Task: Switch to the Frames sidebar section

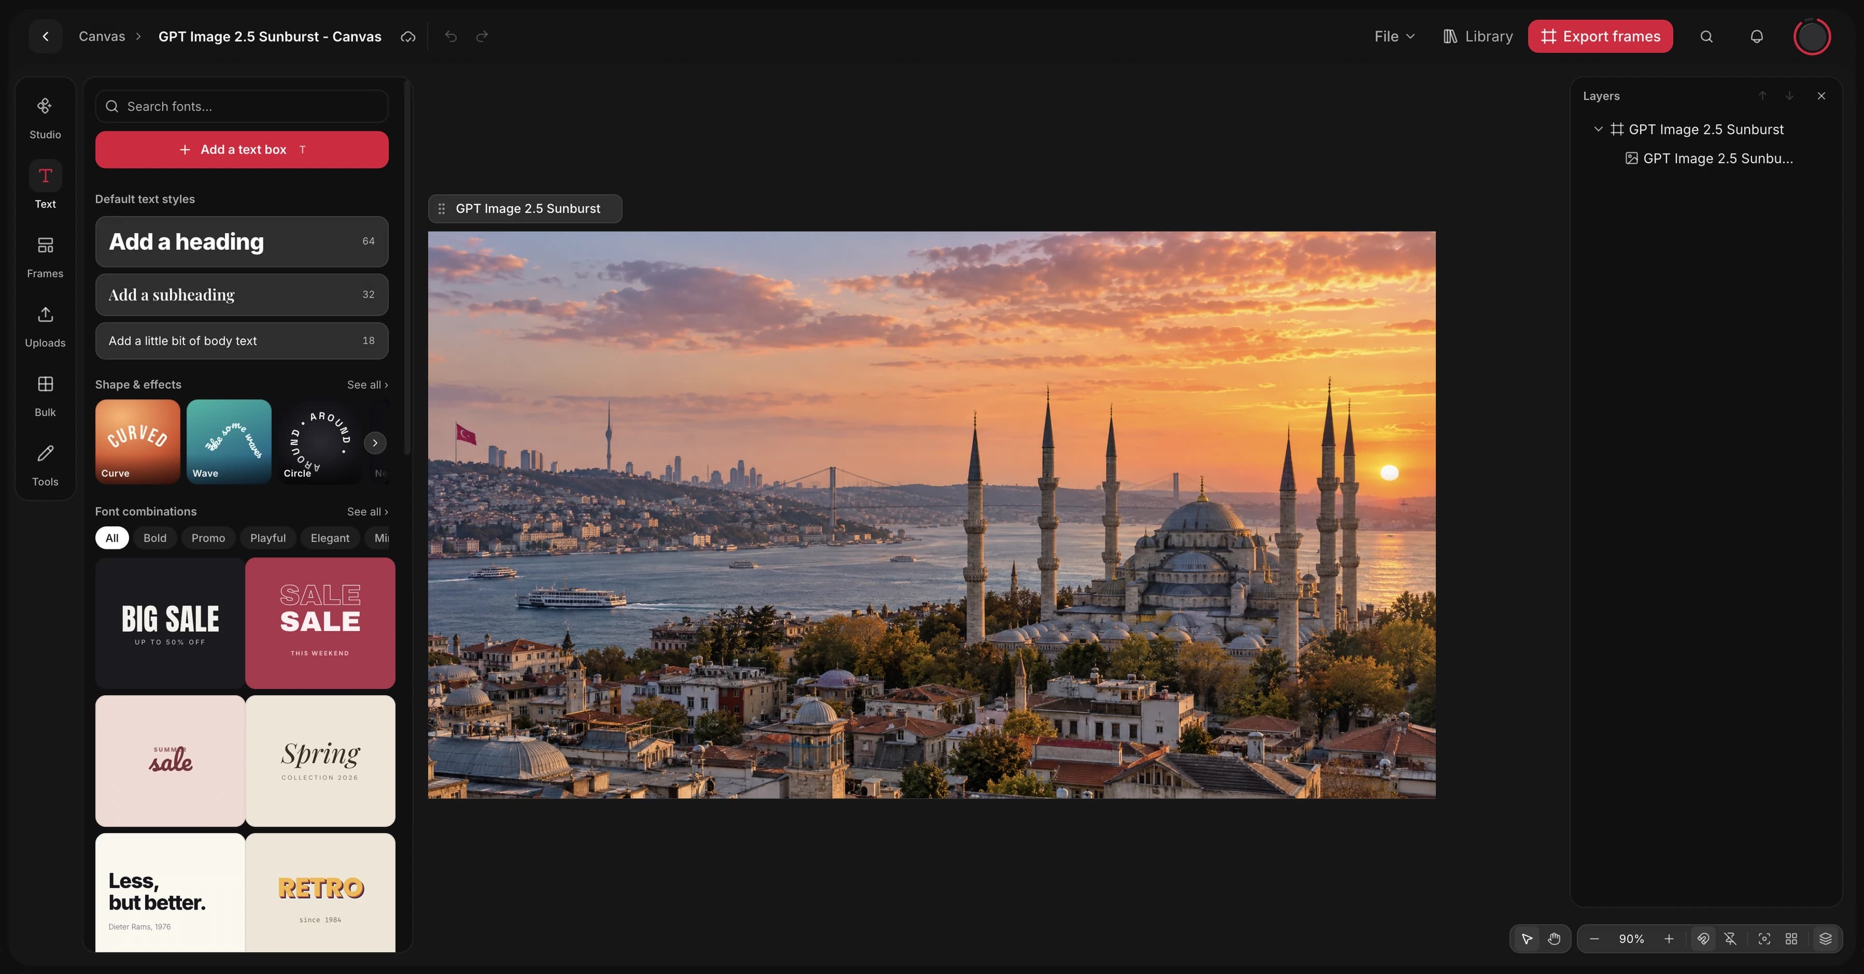Action: [x=45, y=256]
